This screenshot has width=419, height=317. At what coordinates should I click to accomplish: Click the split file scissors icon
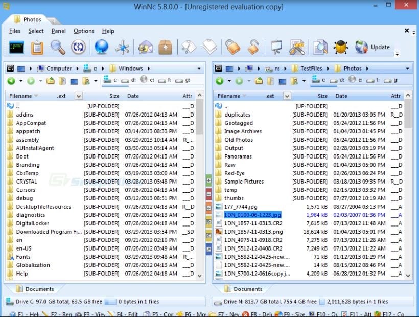[x=189, y=48]
